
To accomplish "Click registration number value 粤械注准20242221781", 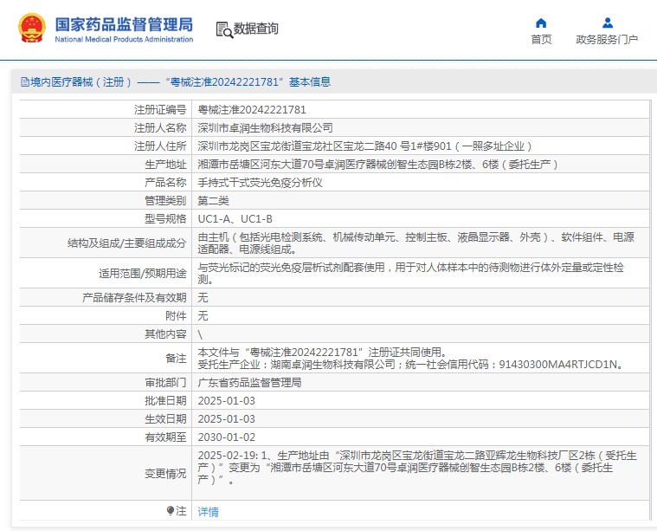I will [252, 110].
